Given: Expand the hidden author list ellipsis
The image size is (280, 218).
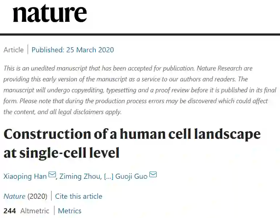Looking at the screenshot, I should tap(108, 176).
